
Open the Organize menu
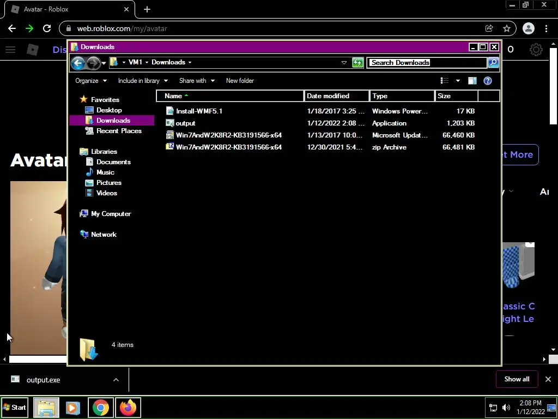point(91,81)
